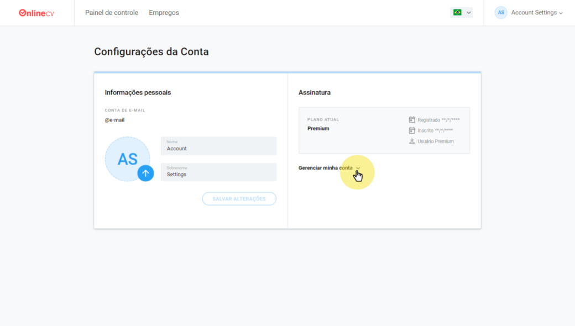The image size is (575, 326).
Task: Click the small AS avatar in header
Action: coord(501,13)
